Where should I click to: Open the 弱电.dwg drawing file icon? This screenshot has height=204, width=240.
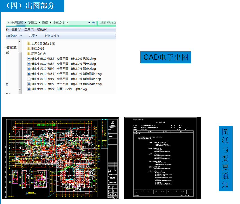(29, 69)
